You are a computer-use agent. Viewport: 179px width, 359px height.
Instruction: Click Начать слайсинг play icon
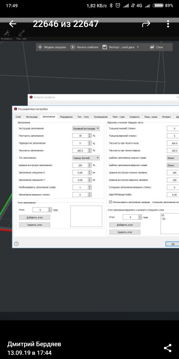tap(73, 47)
